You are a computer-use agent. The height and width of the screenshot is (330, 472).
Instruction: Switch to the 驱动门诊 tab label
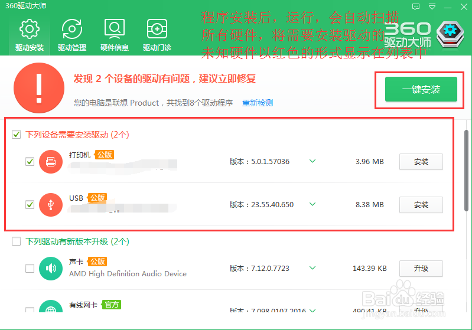click(x=157, y=48)
